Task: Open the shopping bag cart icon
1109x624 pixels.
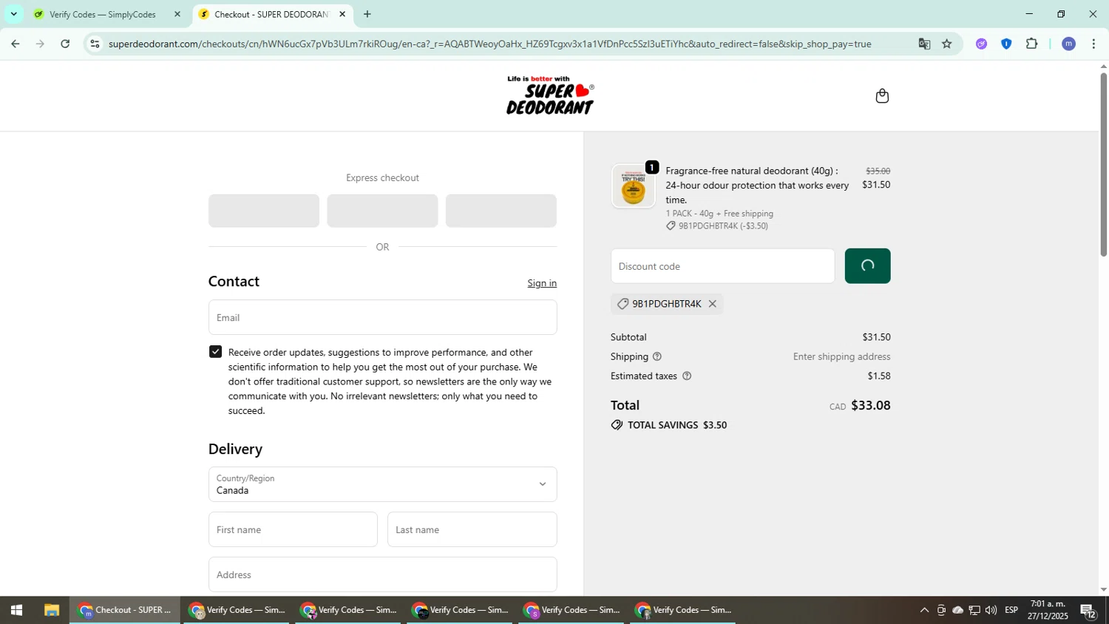Action: coord(882,96)
